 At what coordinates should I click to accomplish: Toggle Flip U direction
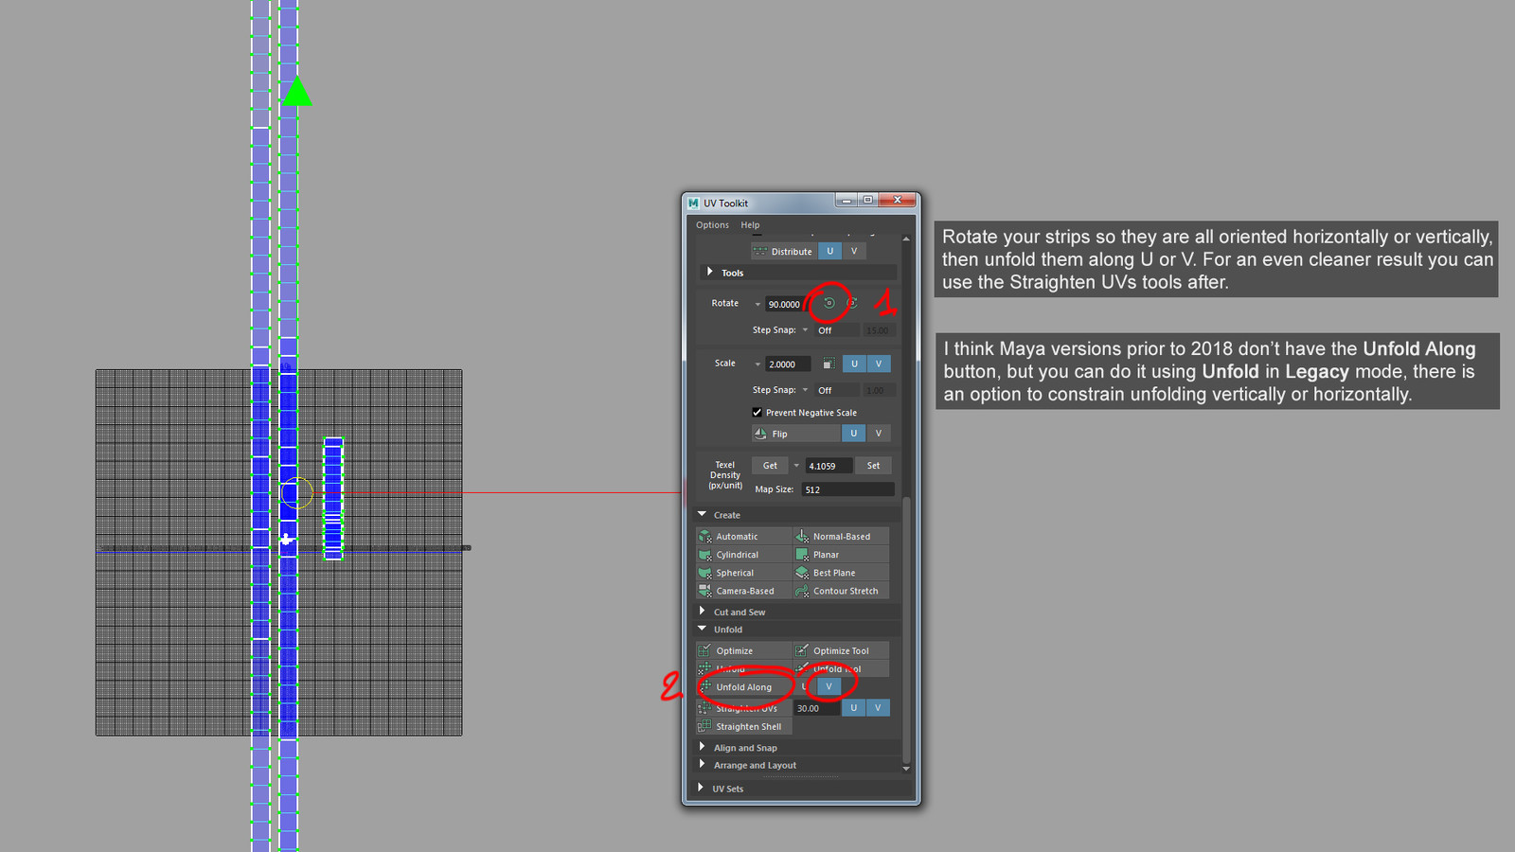pos(854,434)
